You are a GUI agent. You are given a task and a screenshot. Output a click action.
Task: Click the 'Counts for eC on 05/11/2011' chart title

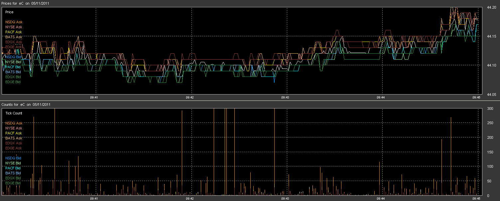pos(26,104)
